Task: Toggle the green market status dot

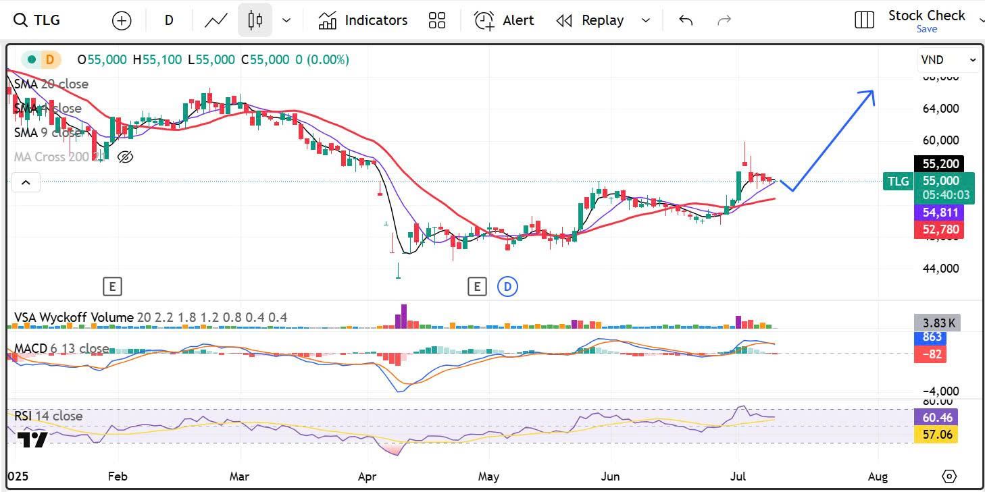Action: (32, 59)
